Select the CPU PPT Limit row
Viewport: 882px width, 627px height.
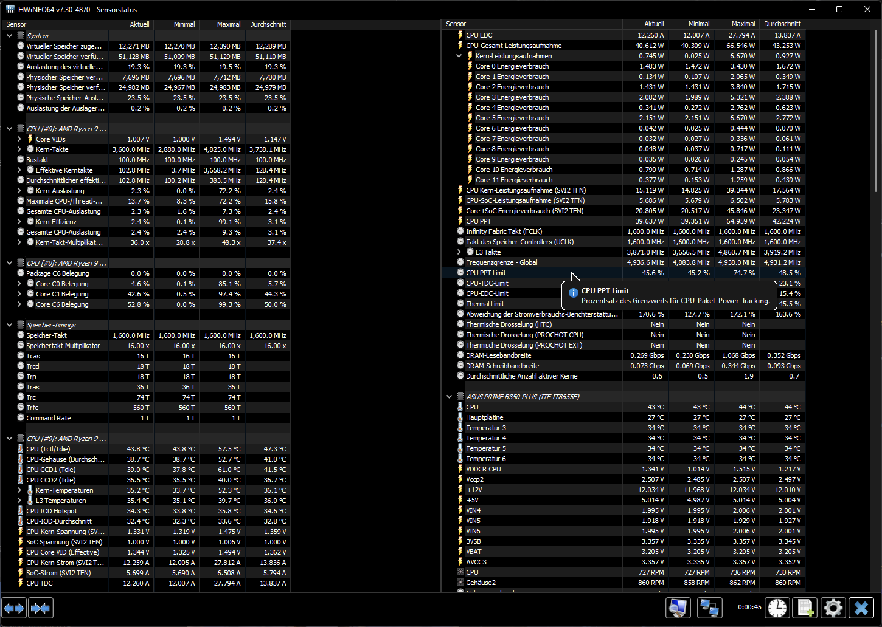(623, 273)
